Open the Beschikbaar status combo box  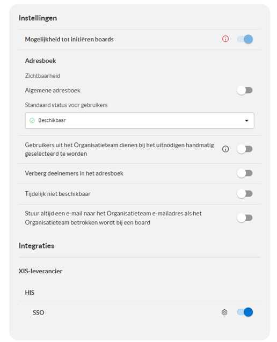click(x=140, y=121)
